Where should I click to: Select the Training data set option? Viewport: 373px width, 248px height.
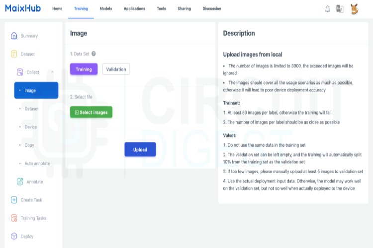[84, 69]
